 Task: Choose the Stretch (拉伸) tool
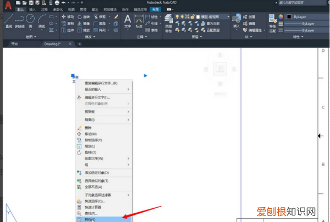[x=68, y=30]
